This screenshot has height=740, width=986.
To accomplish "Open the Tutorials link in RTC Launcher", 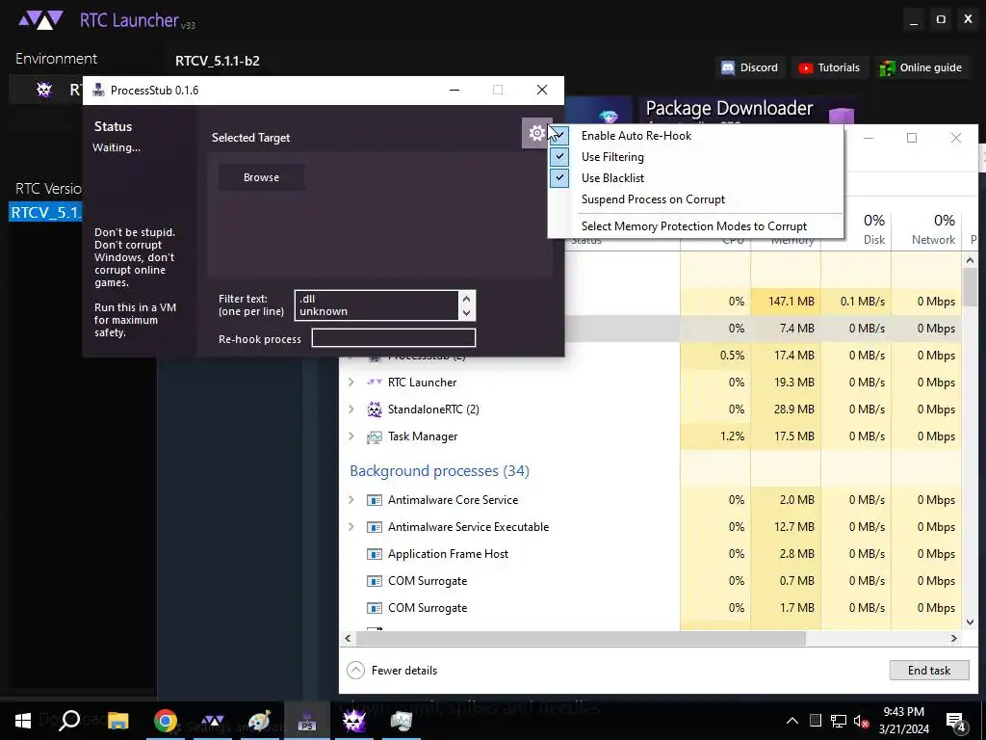I will (x=829, y=67).
